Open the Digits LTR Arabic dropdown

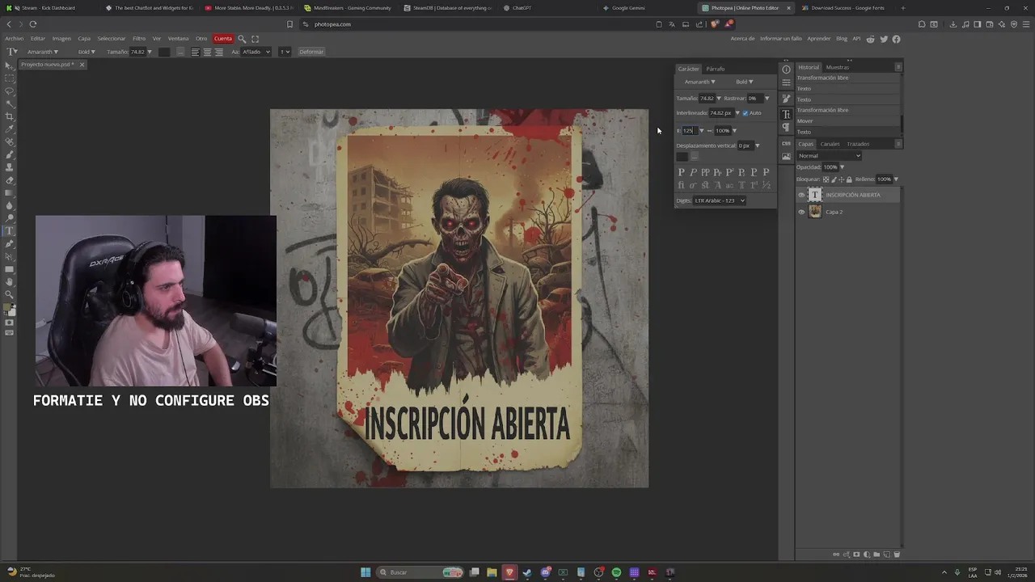[x=719, y=200]
